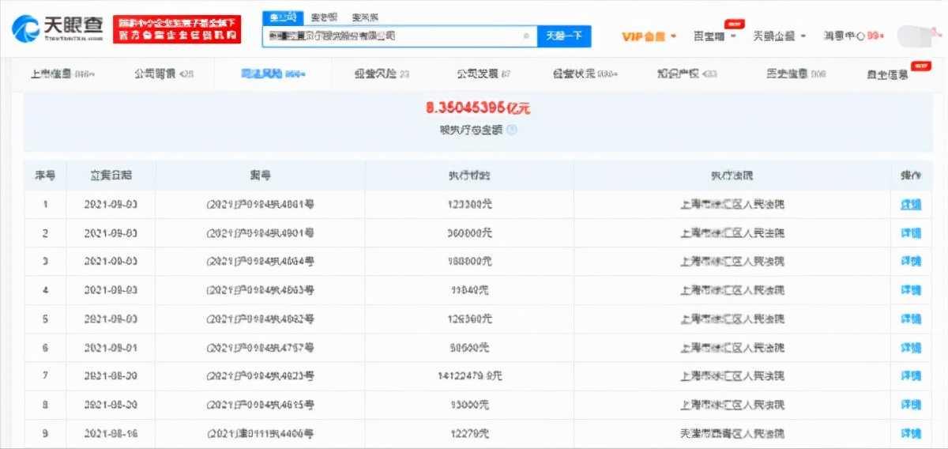The width and height of the screenshot is (948, 449).
Task: Switch to the 司法风险 tab
Action: [273, 74]
